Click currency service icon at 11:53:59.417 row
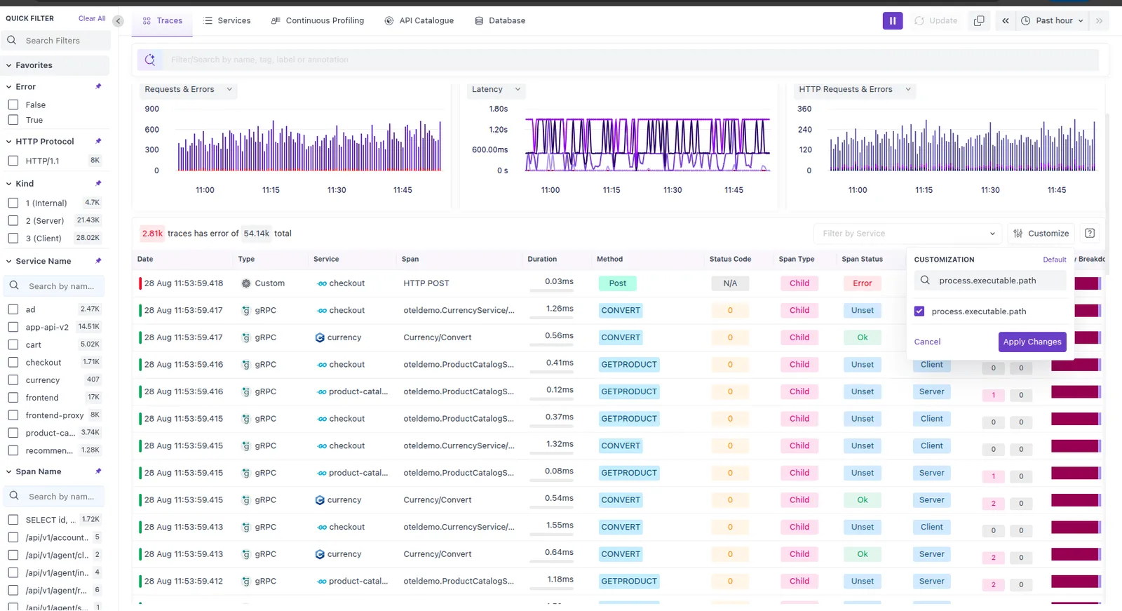The image size is (1122, 611). 320,337
